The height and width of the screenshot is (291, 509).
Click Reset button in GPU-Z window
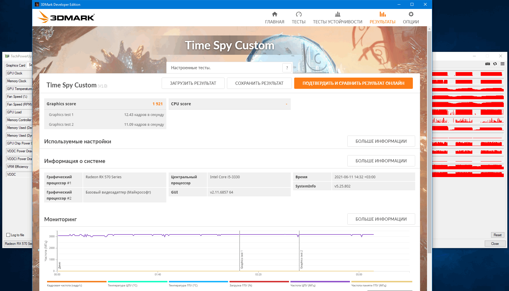pos(497,235)
